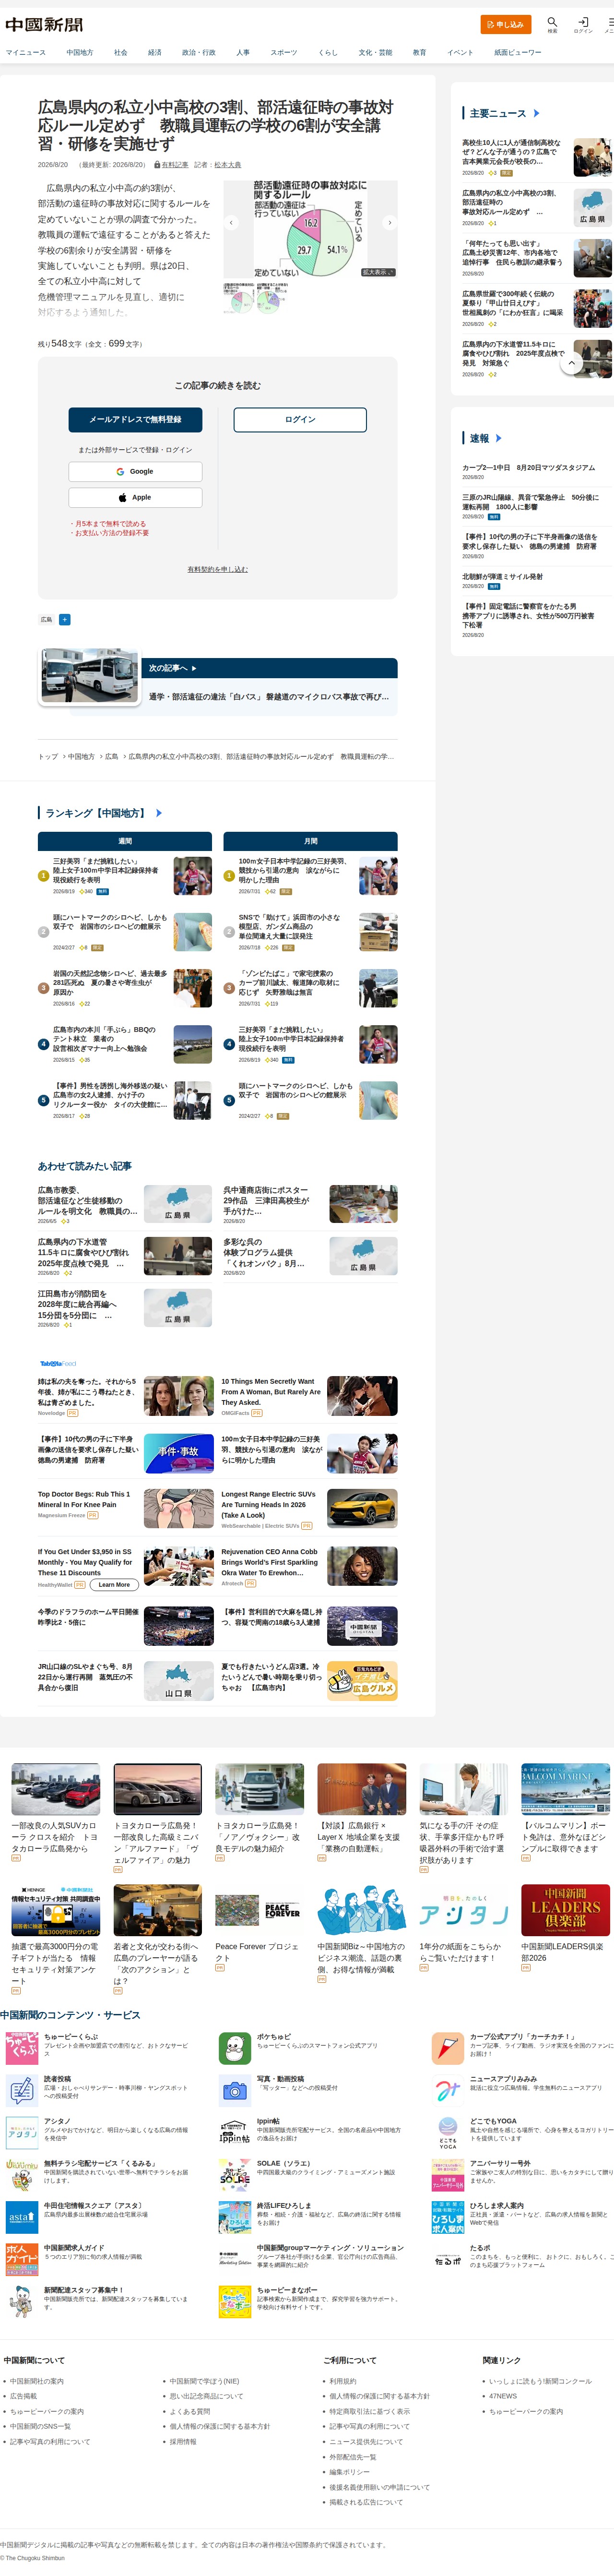The width and height of the screenshot is (614, 2576).
Task: Open the 社会 nav item
Action: pyautogui.click(x=120, y=52)
